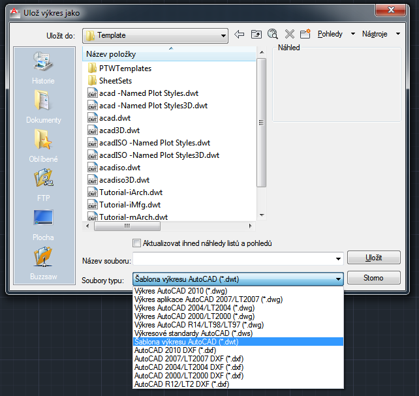Click the Search the Web icon
This screenshot has height=396, width=419.
pyautogui.click(x=273, y=34)
